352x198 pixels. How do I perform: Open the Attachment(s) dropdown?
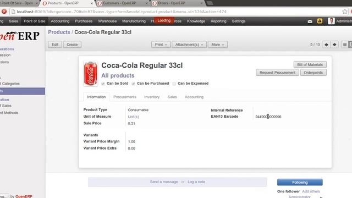click(189, 45)
